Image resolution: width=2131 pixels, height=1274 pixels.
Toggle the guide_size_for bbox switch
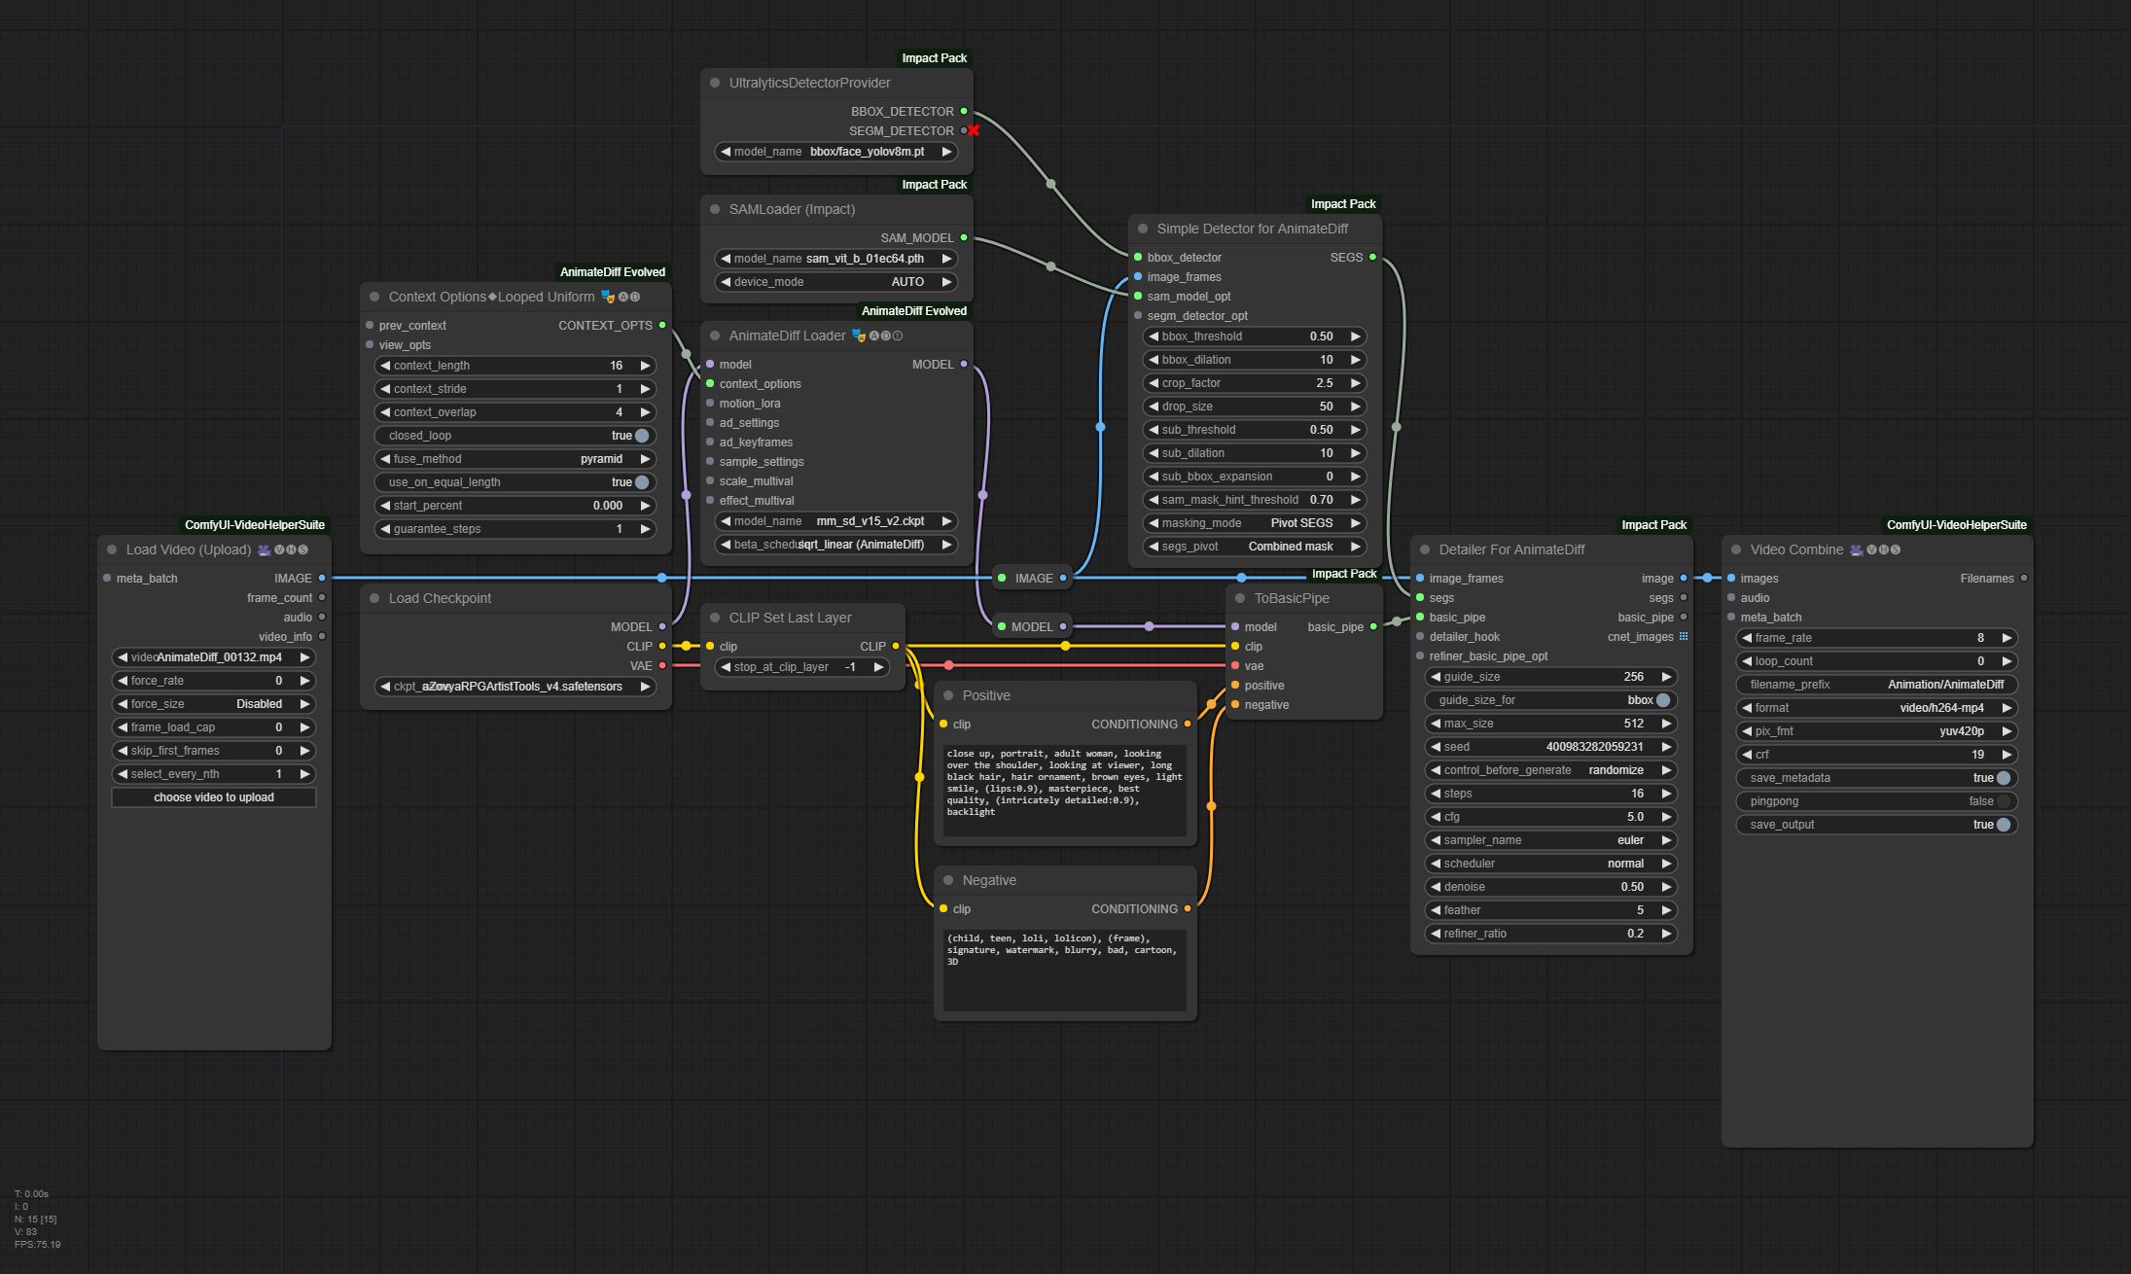pos(1662,700)
